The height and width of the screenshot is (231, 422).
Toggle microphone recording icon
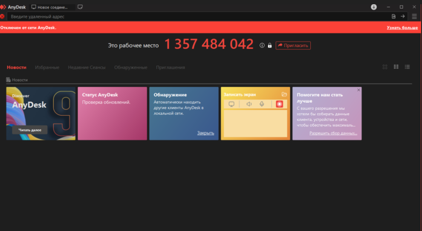pos(262,104)
